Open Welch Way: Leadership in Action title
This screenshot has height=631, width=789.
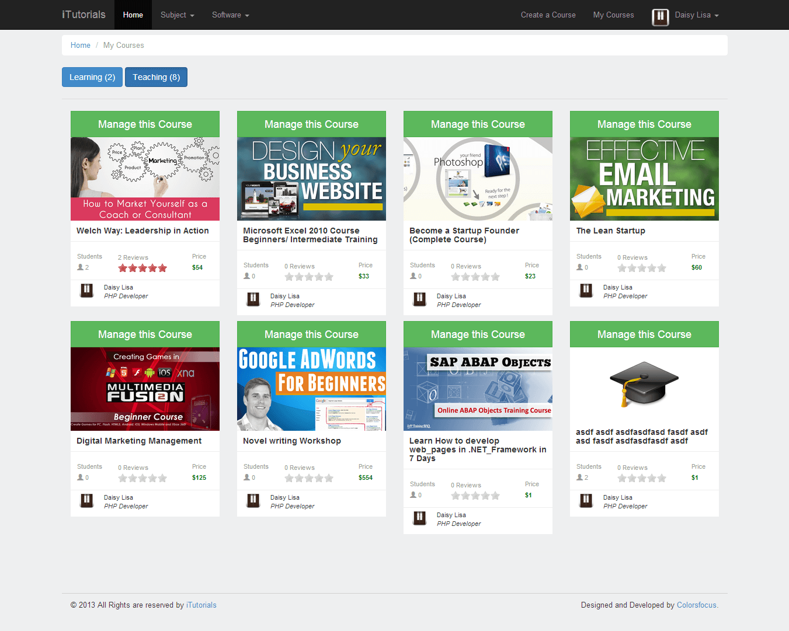[142, 231]
